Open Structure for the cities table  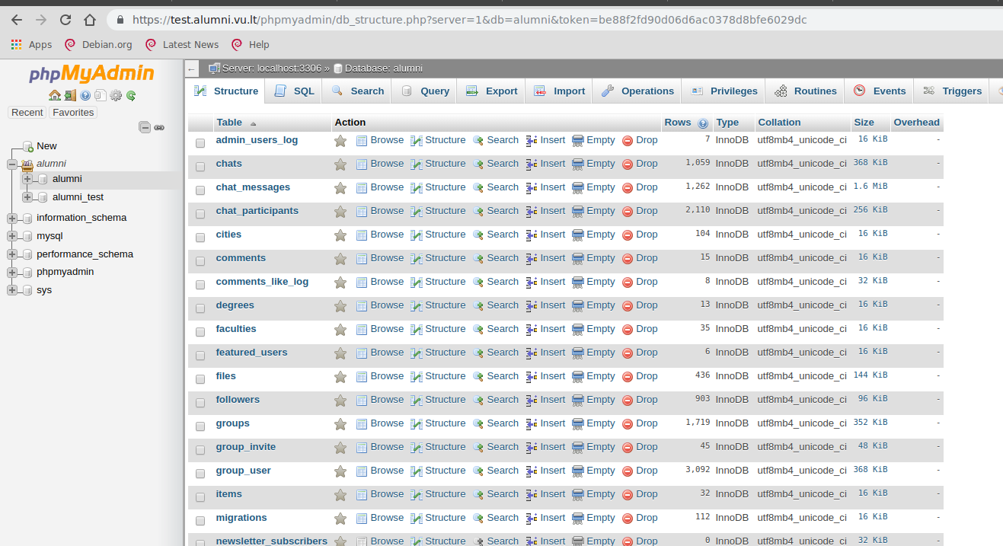438,235
